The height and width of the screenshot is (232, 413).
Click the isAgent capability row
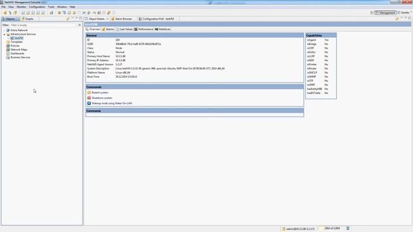tap(318, 40)
